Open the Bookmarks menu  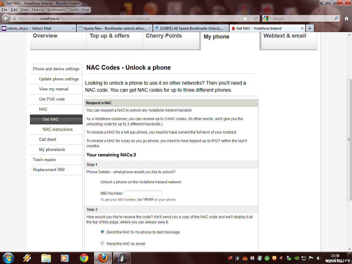56,10
